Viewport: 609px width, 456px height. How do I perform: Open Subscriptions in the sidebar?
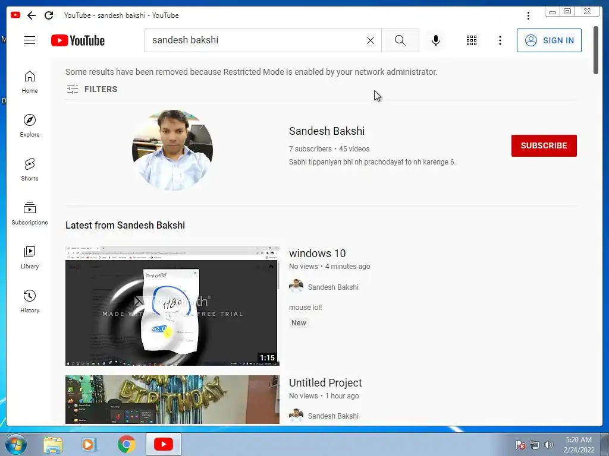point(30,214)
